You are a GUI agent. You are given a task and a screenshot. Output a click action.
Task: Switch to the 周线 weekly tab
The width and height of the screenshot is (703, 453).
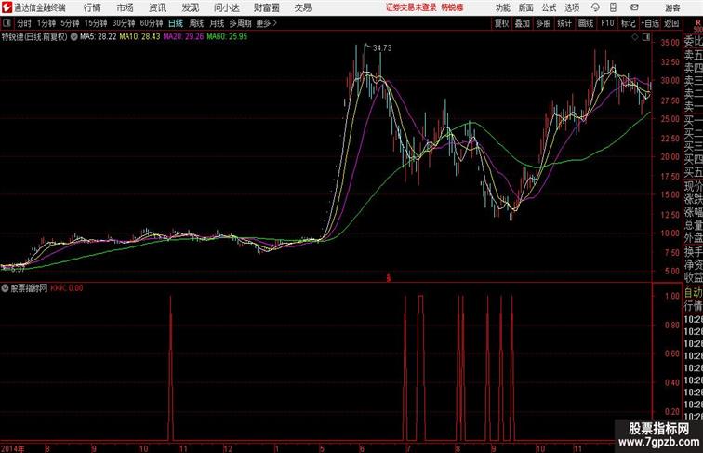point(196,23)
